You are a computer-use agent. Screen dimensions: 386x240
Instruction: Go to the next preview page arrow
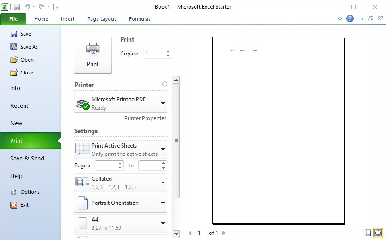[x=224, y=233]
